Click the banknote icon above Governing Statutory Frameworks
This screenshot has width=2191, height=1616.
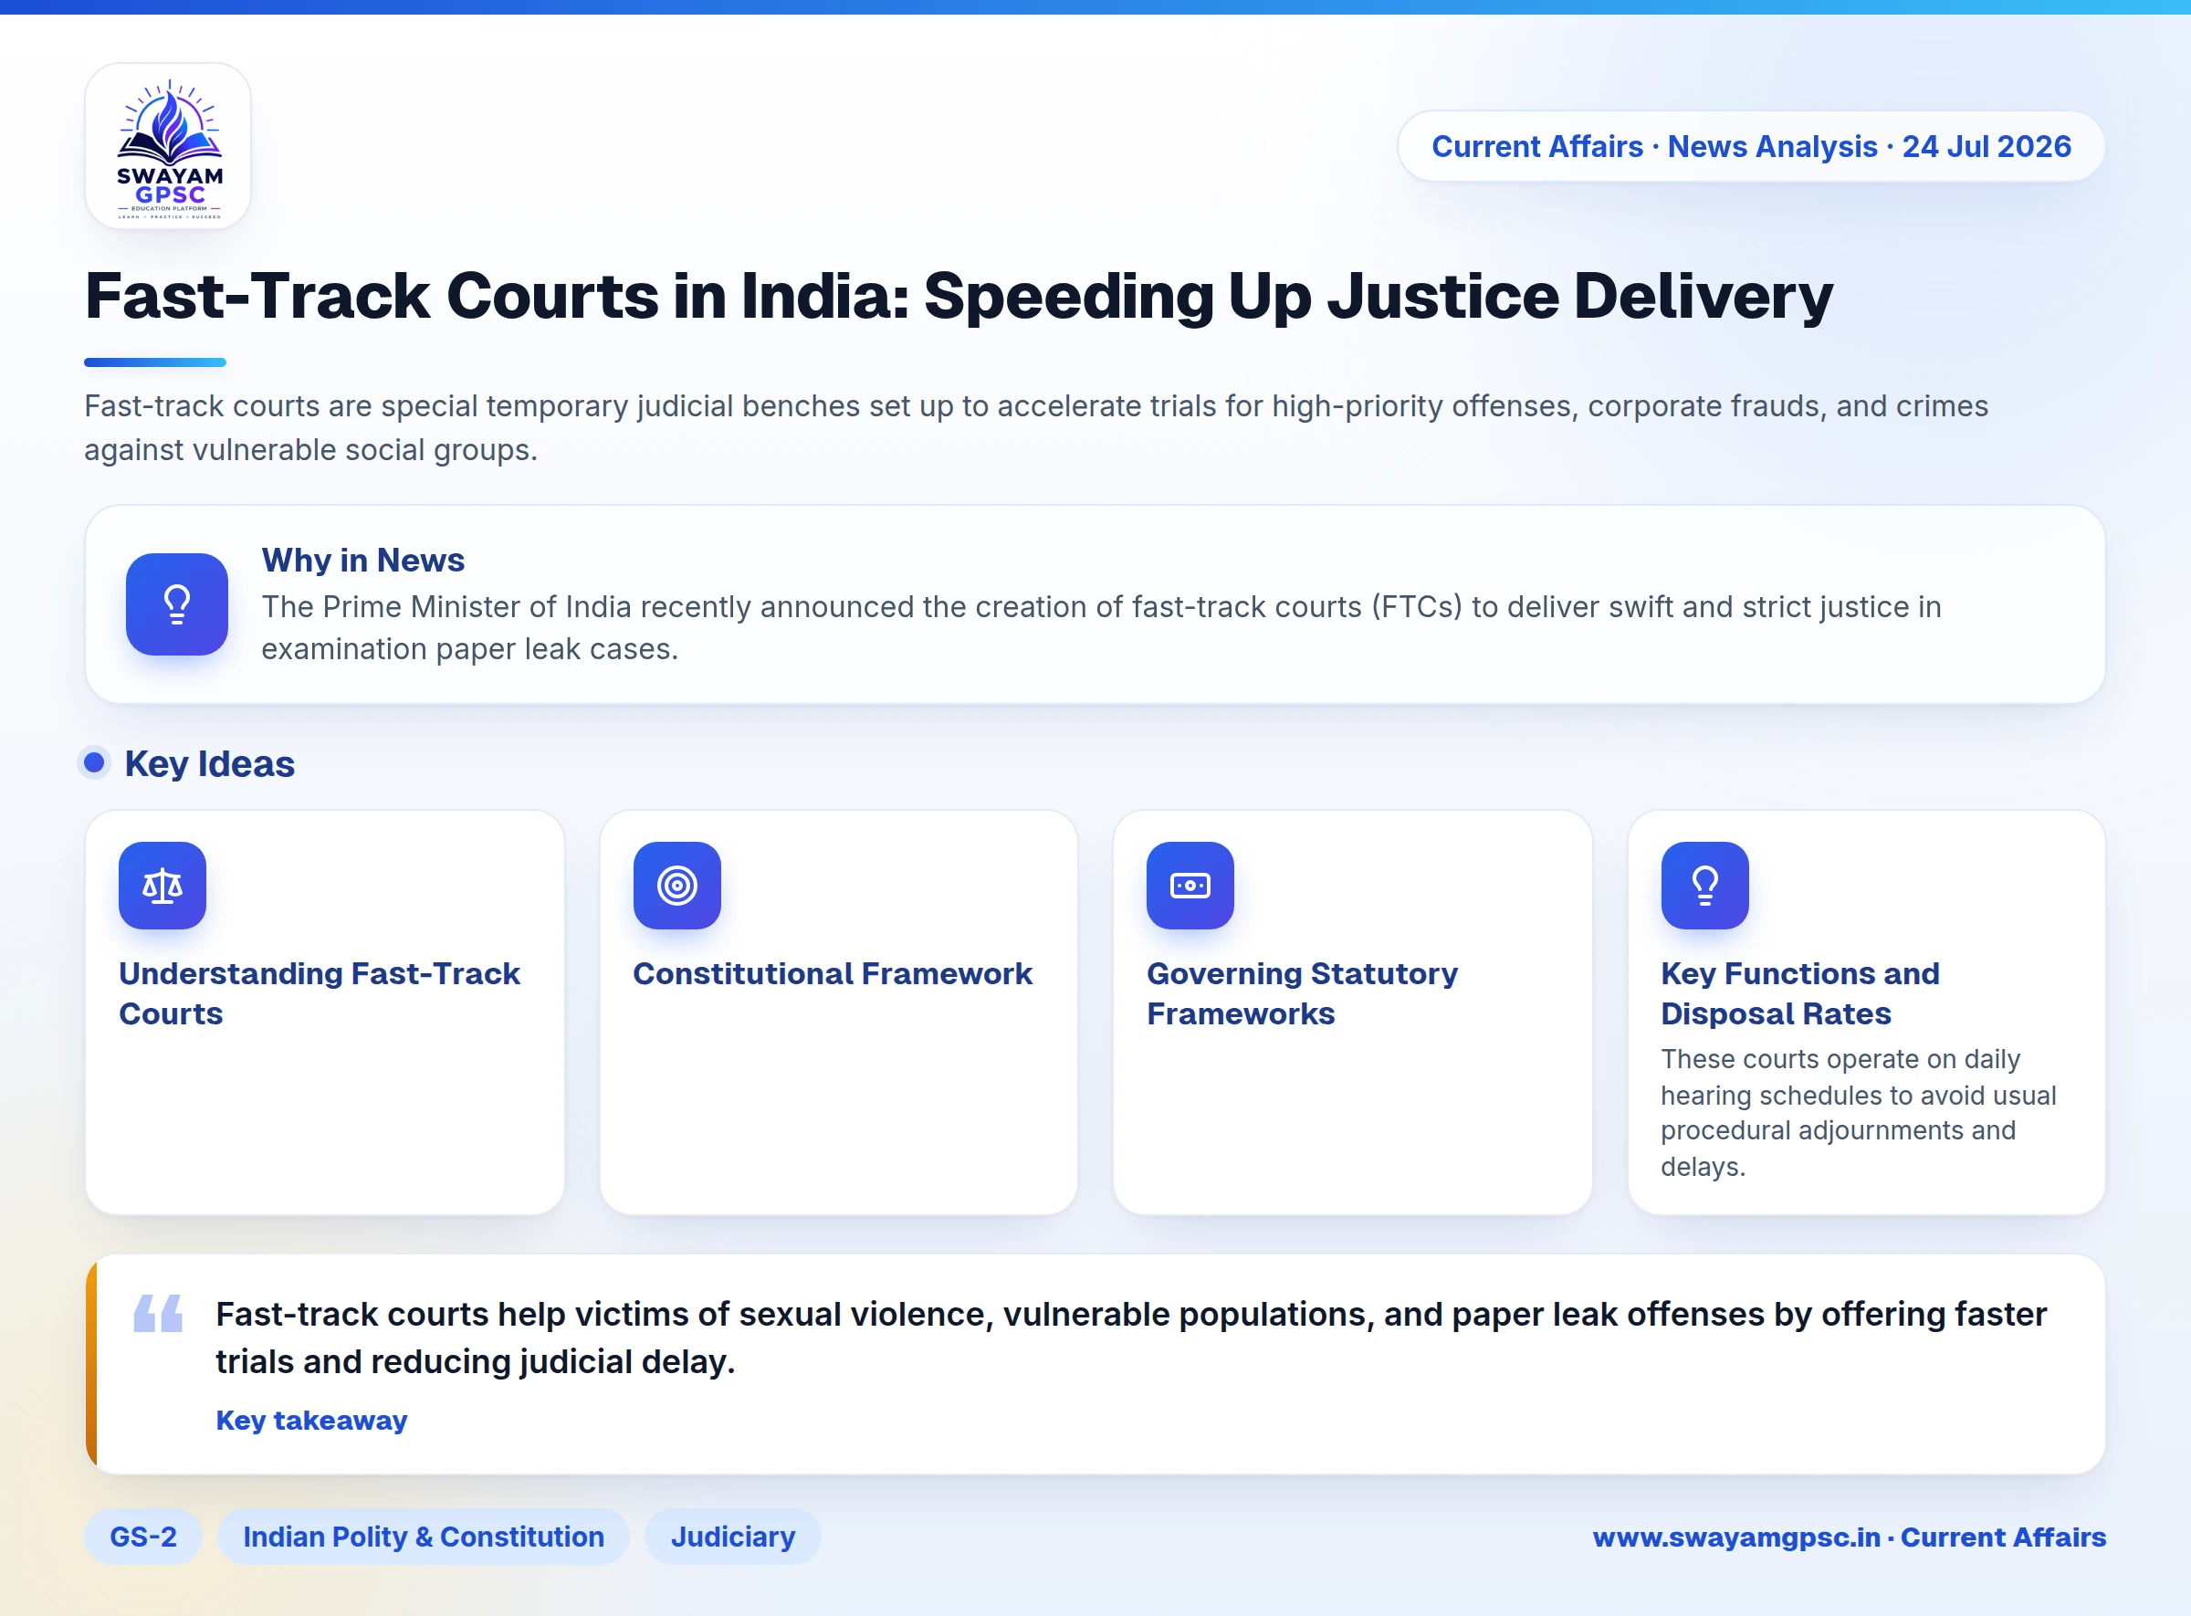tap(1190, 886)
